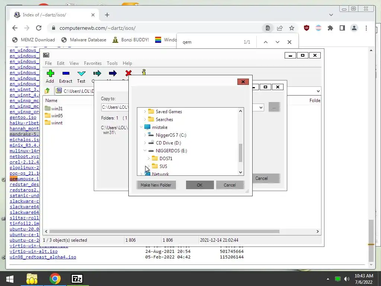
Task: Show hidden system tray icons
Action: [x=328, y=279]
